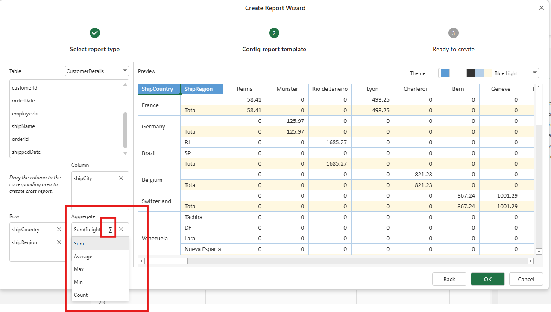
Task: Remove Sum(freight) from the Aggregate area
Action: [x=121, y=230]
